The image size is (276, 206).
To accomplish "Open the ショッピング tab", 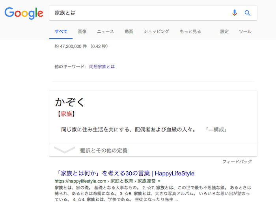I will coord(156,32).
